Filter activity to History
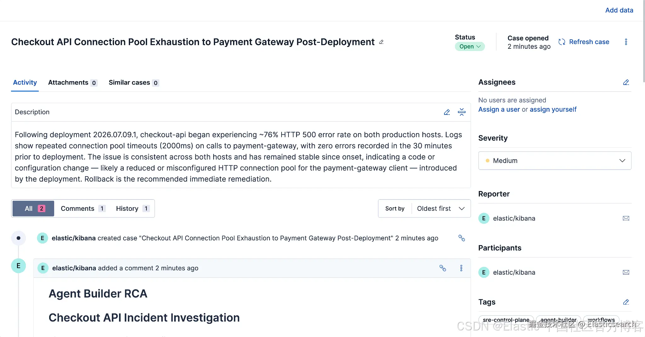This screenshot has height=337, width=645. point(132,208)
